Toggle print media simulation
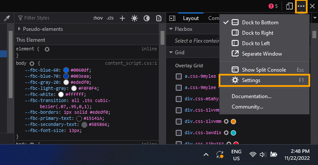This screenshot has height=165, width=318. tap(159, 18)
